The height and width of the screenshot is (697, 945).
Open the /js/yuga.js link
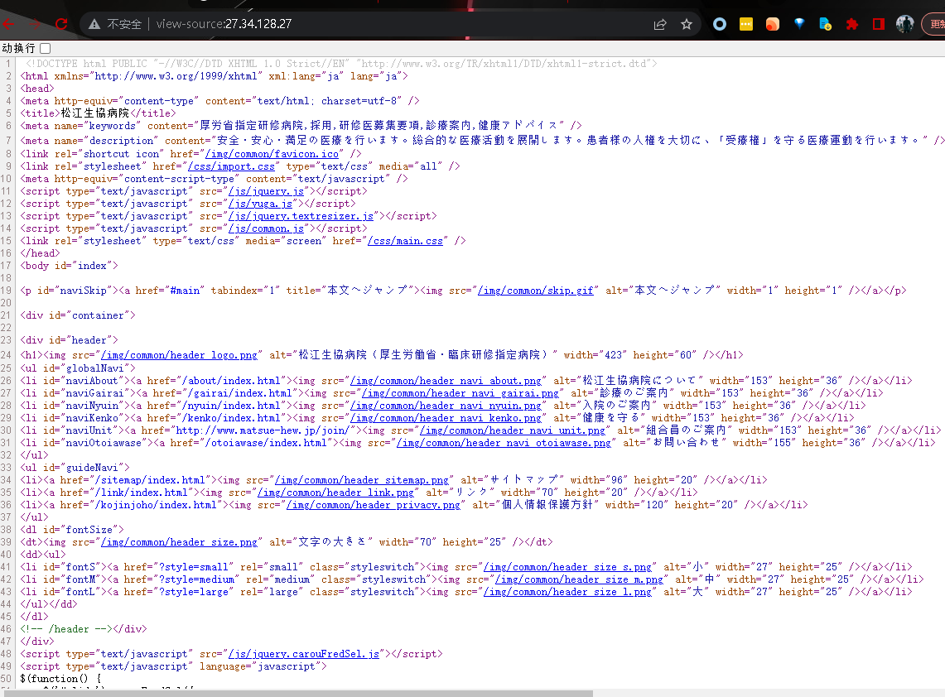(x=260, y=204)
